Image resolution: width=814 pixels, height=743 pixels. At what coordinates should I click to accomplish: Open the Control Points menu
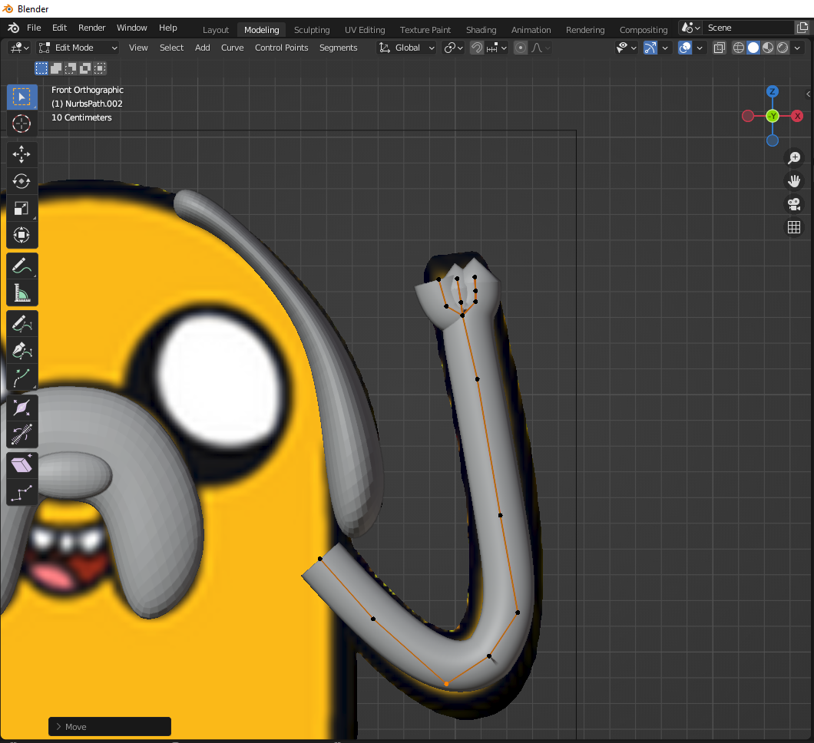(x=281, y=48)
